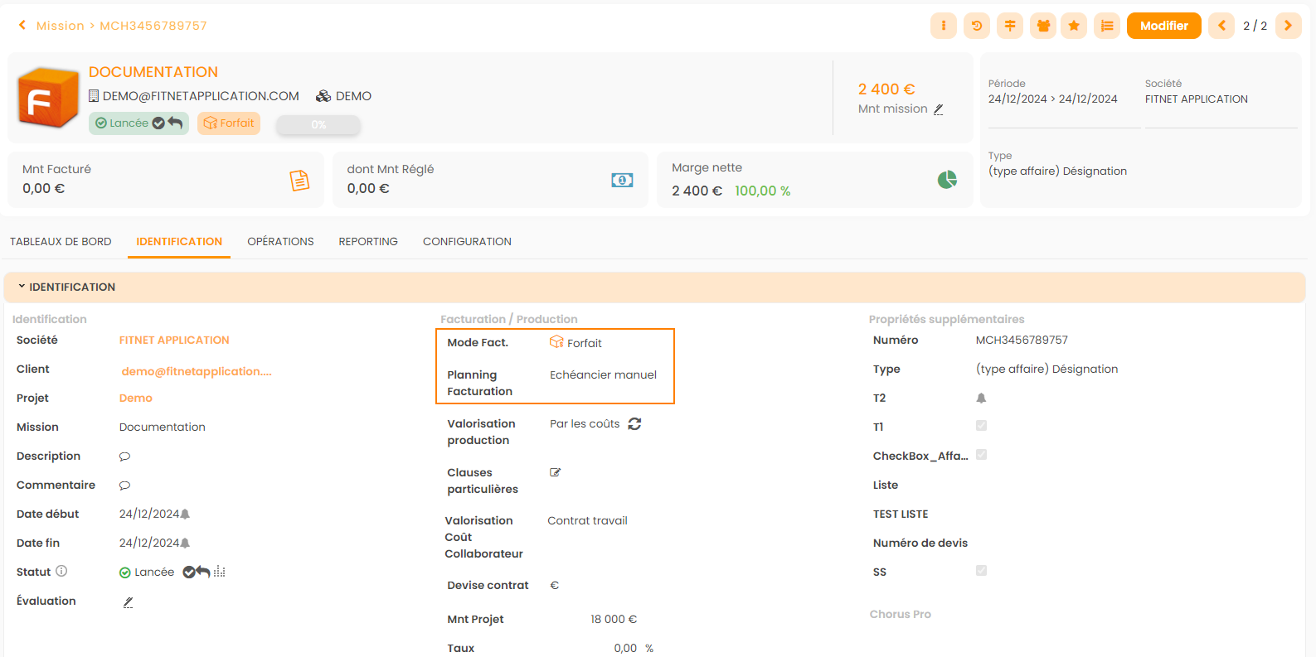This screenshot has width=1316, height=657.
Task: Click the 0% progress bar
Action: [318, 124]
